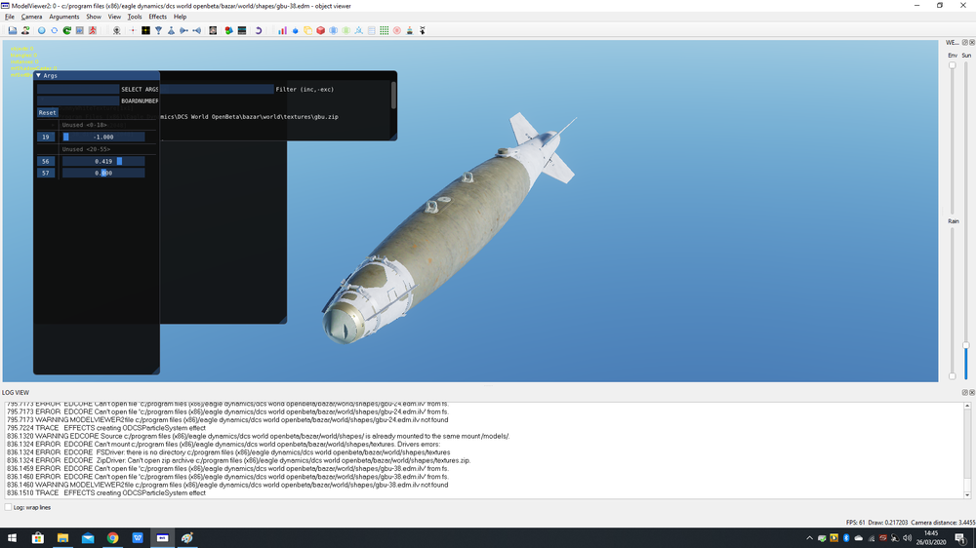Click the purple undo arrow icon

tap(259, 30)
